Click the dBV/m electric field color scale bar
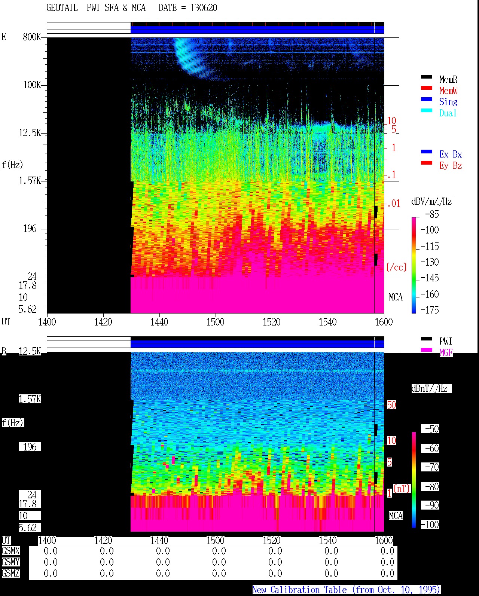Viewport: 479px width, 596px height. tap(414, 265)
